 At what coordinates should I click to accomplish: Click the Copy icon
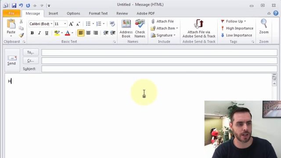click(x=21, y=28)
